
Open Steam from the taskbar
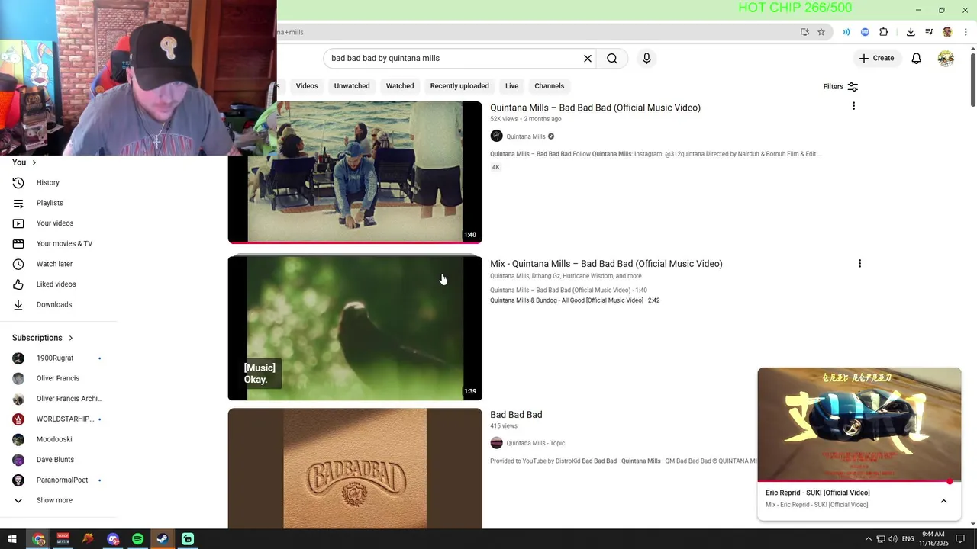pyautogui.click(x=163, y=539)
